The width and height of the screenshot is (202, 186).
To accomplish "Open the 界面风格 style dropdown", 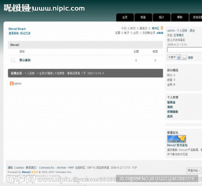I will click(x=194, y=171).
